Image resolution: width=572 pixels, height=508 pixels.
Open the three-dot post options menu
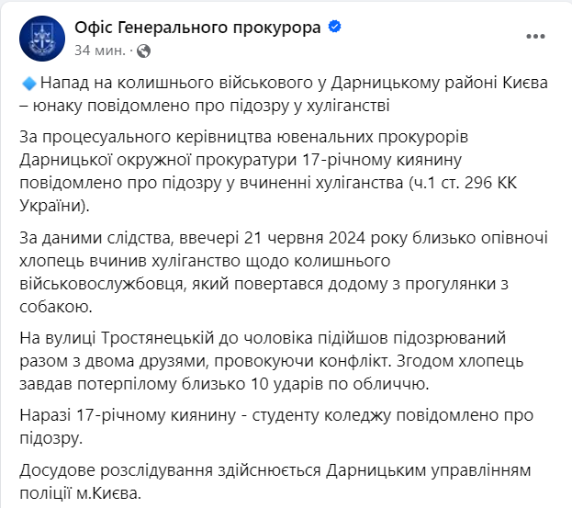coord(535,38)
